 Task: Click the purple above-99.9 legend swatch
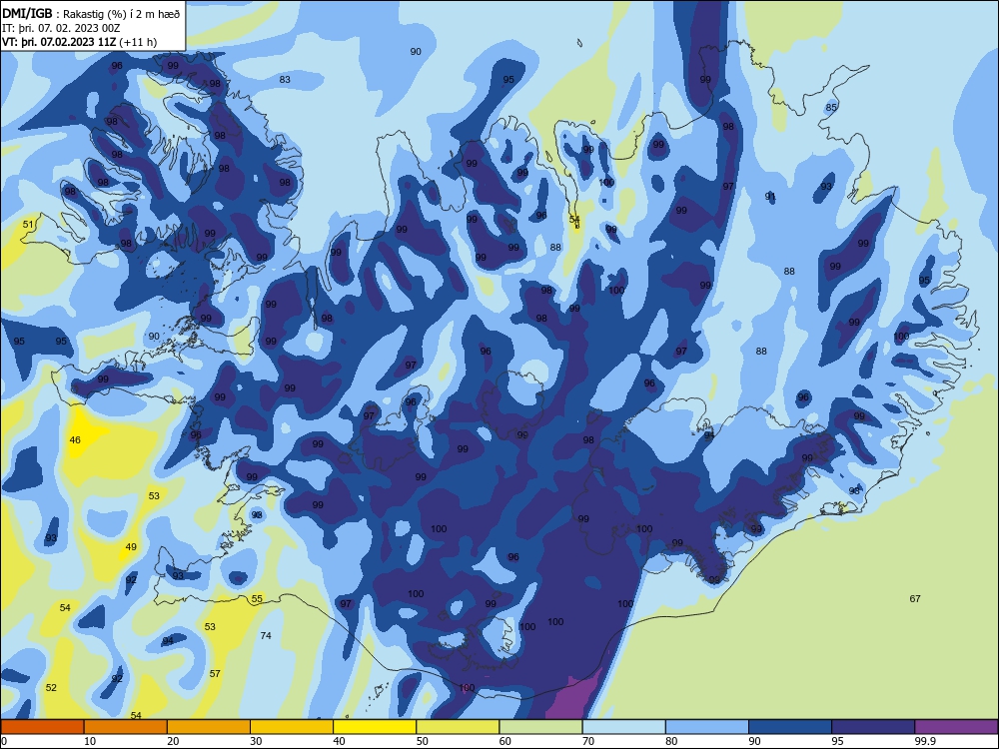[956, 727]
